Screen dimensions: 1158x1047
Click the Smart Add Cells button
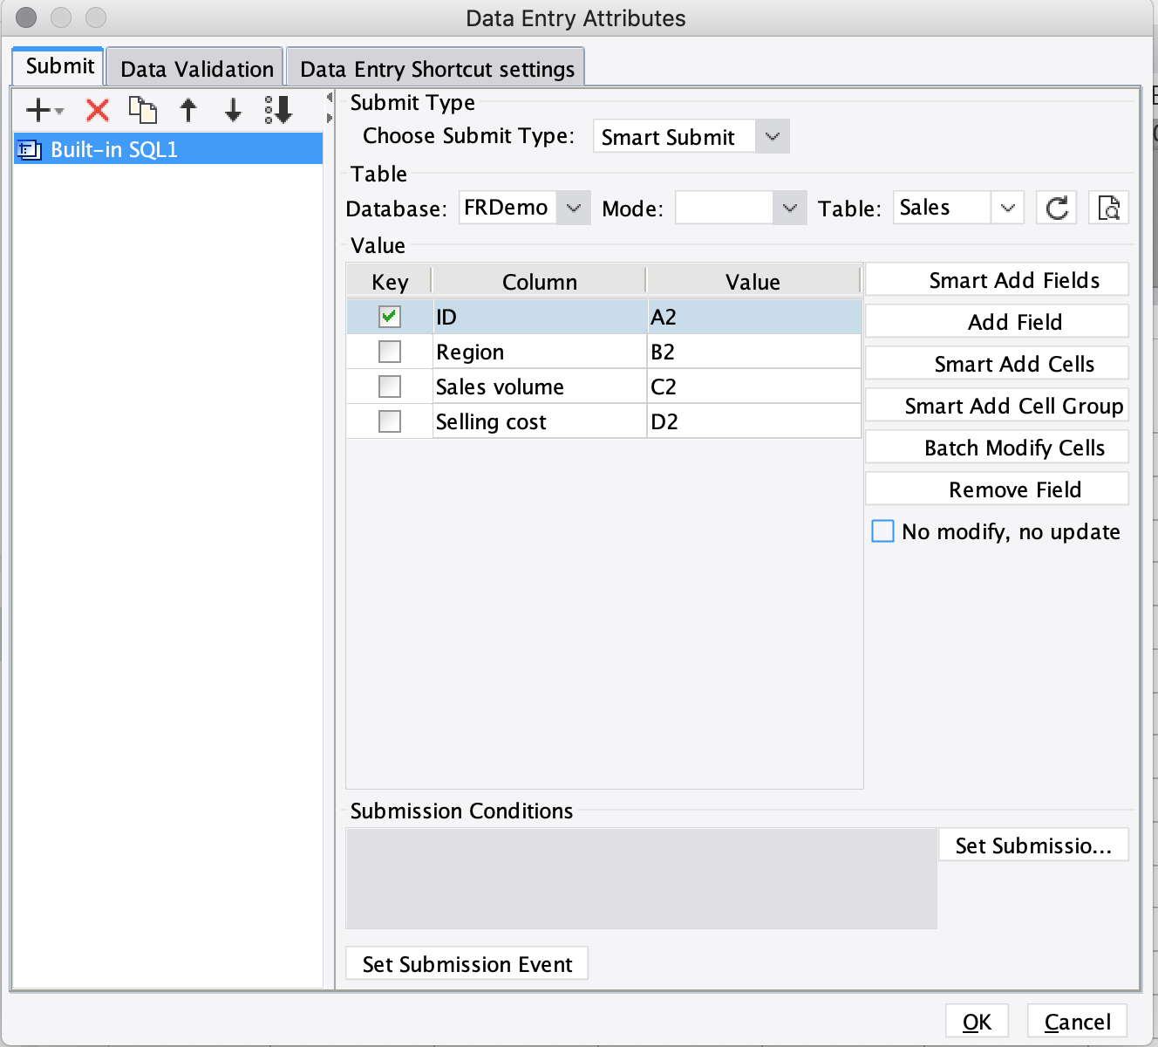997,363
